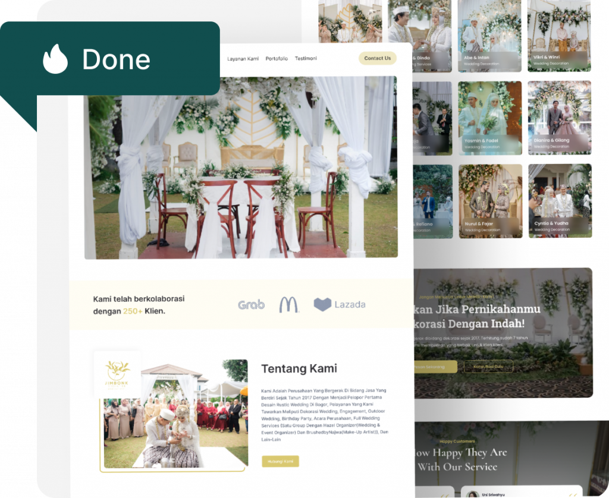
Task: View the Nurul & Fajar portfolio card
Action: coord(489,201)
